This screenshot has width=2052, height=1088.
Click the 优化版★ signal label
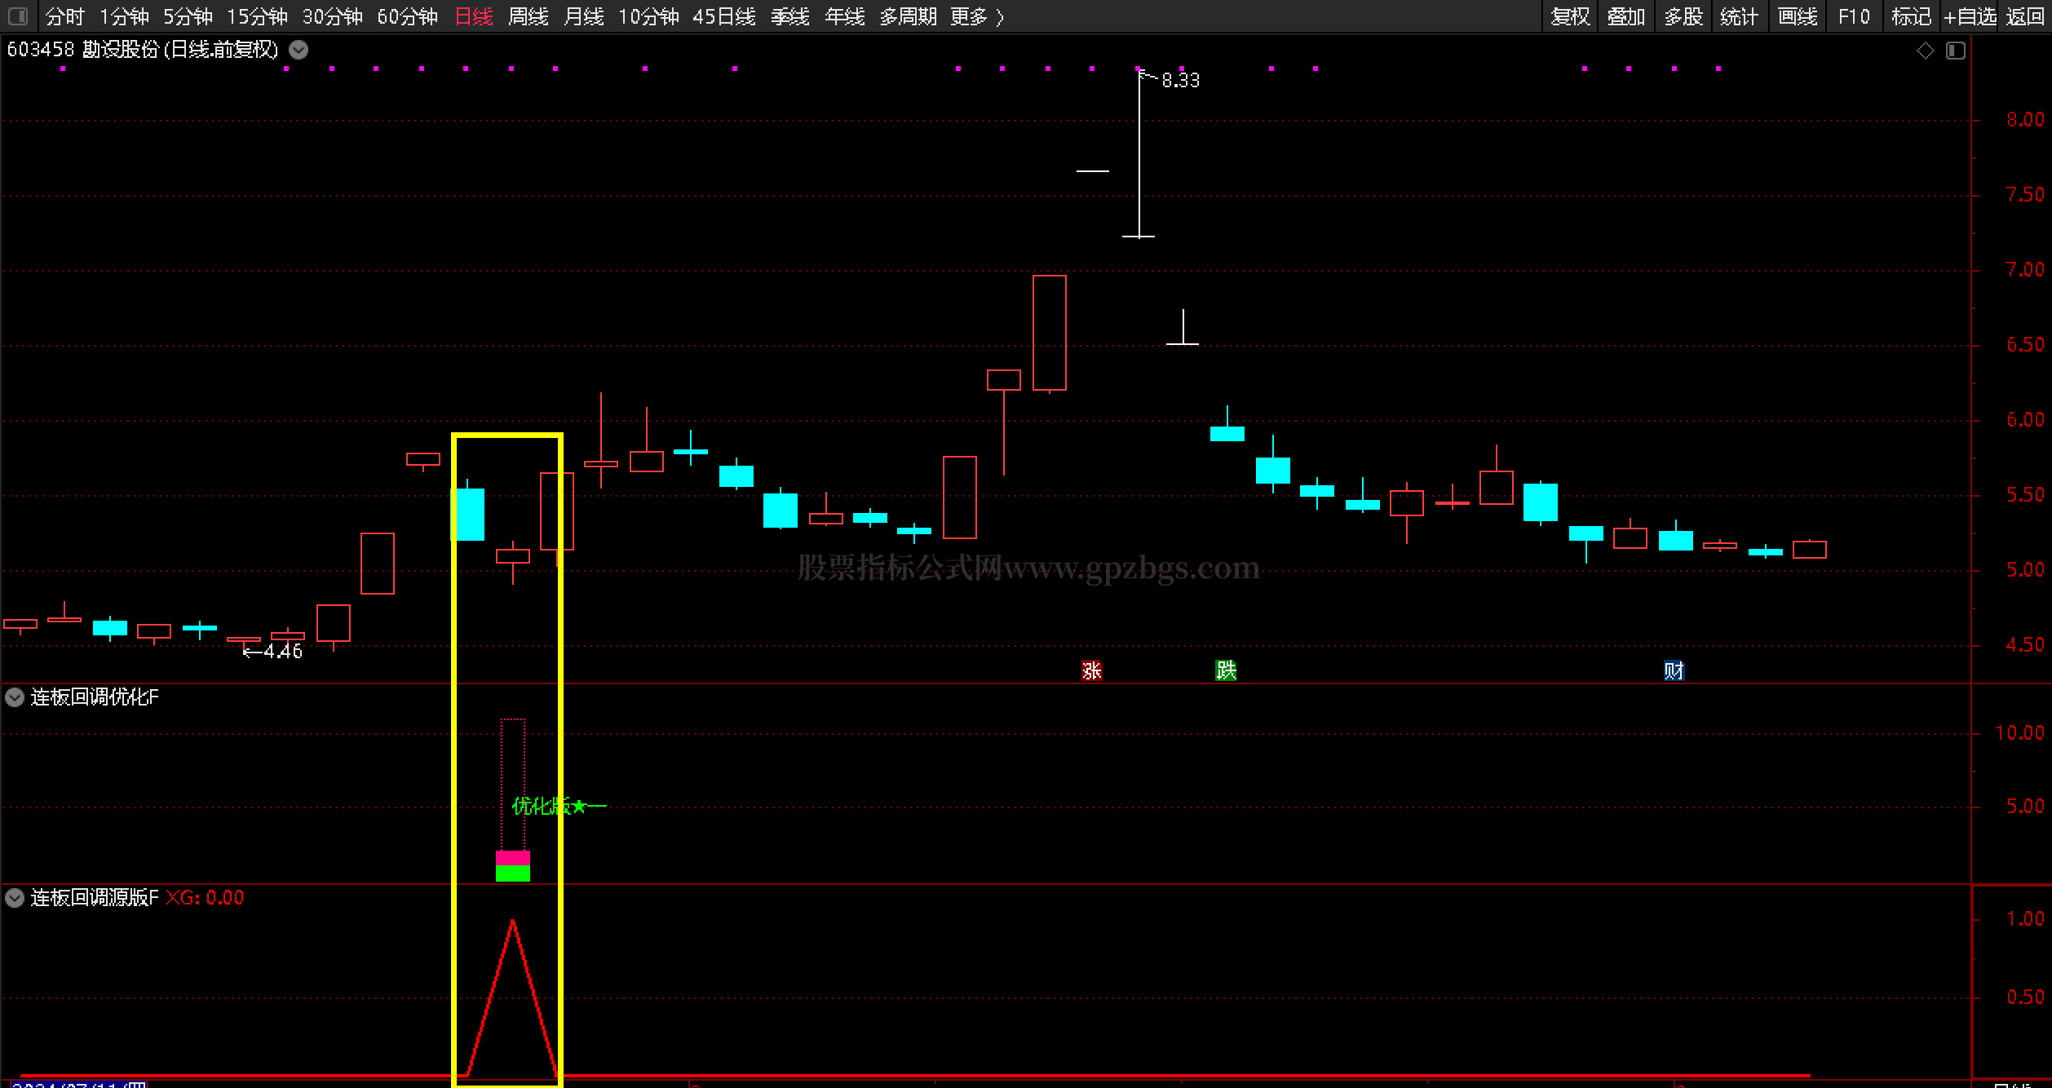click(549, 807)
